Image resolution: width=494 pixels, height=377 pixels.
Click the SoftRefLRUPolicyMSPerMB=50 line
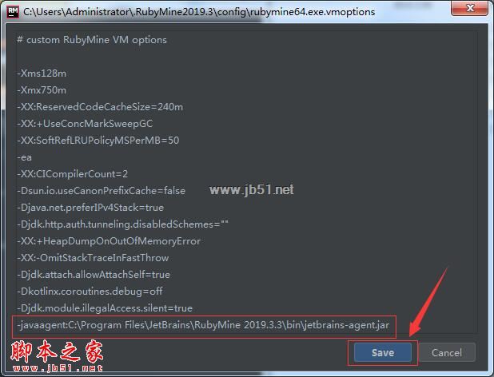pos(98,140)
